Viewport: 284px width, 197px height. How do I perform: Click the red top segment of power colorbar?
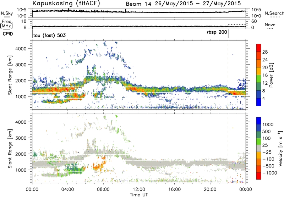tap(259, 48)
